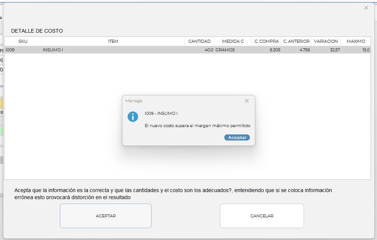Click the C. ANTERIOR column header
This screenshot has width=377, height=240.
click(296, 41)
